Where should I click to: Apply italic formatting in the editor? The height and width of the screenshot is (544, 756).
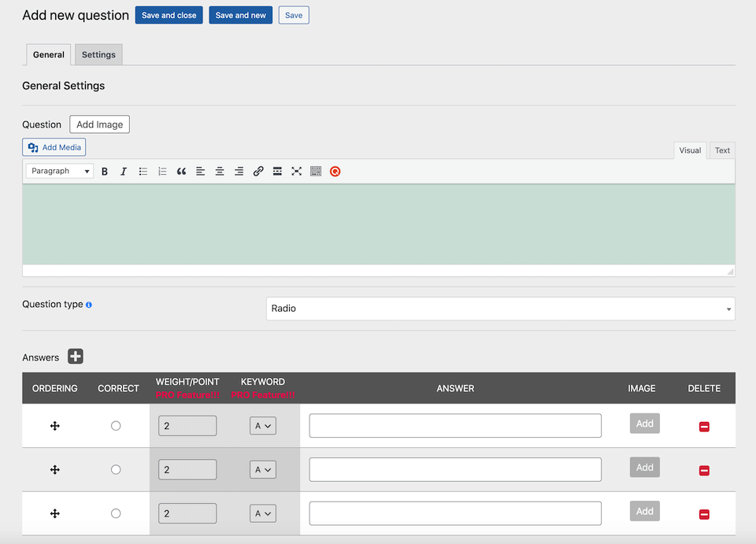click(x=124, y=171)
